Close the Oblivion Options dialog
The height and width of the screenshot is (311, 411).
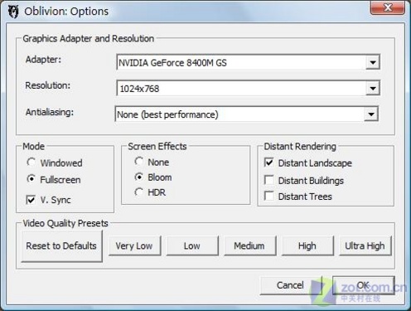[388, 7]
